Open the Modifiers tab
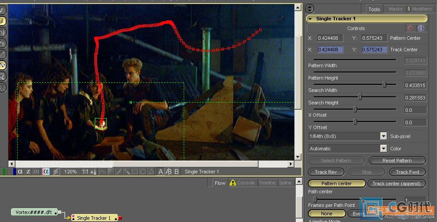The height and width of the screenshot is (222, 437). pos(419,9)
